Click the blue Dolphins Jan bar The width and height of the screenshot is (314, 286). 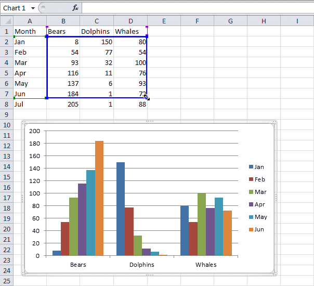tap(121, 209)
